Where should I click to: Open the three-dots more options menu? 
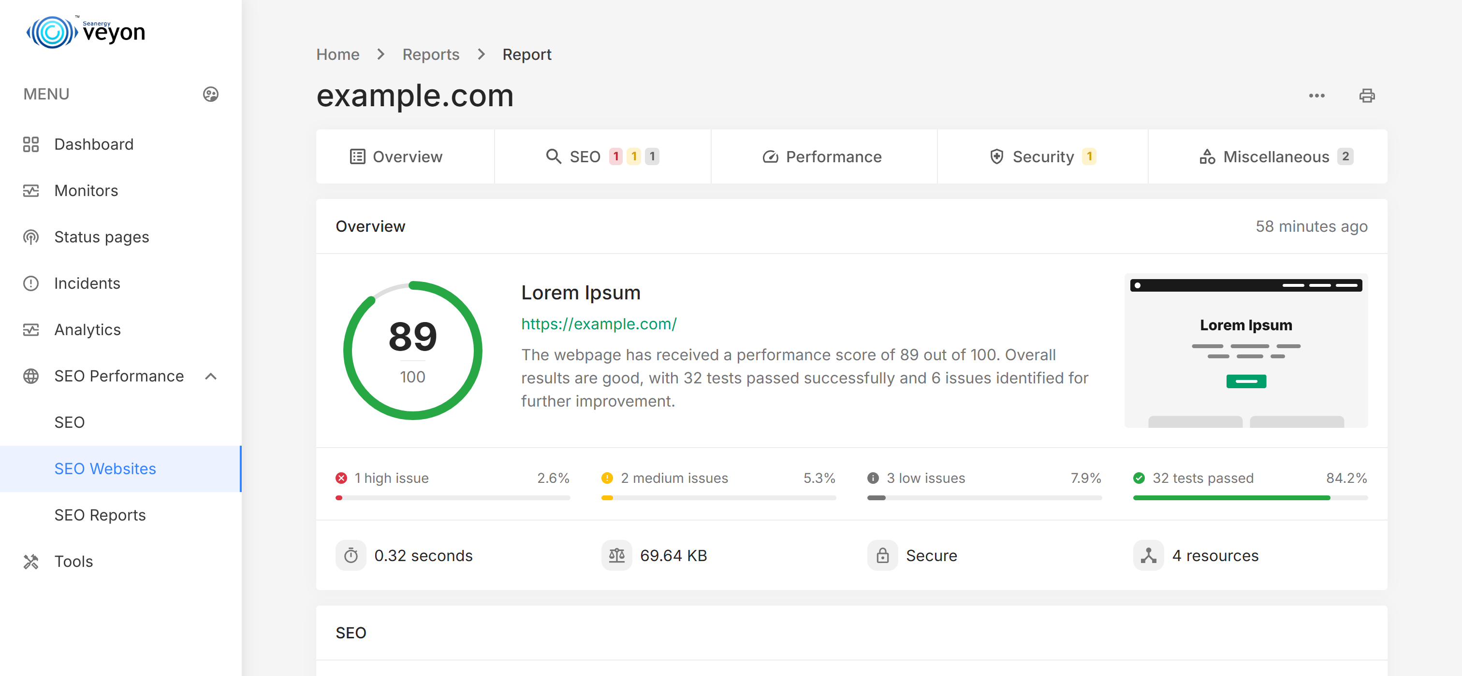1316,96
